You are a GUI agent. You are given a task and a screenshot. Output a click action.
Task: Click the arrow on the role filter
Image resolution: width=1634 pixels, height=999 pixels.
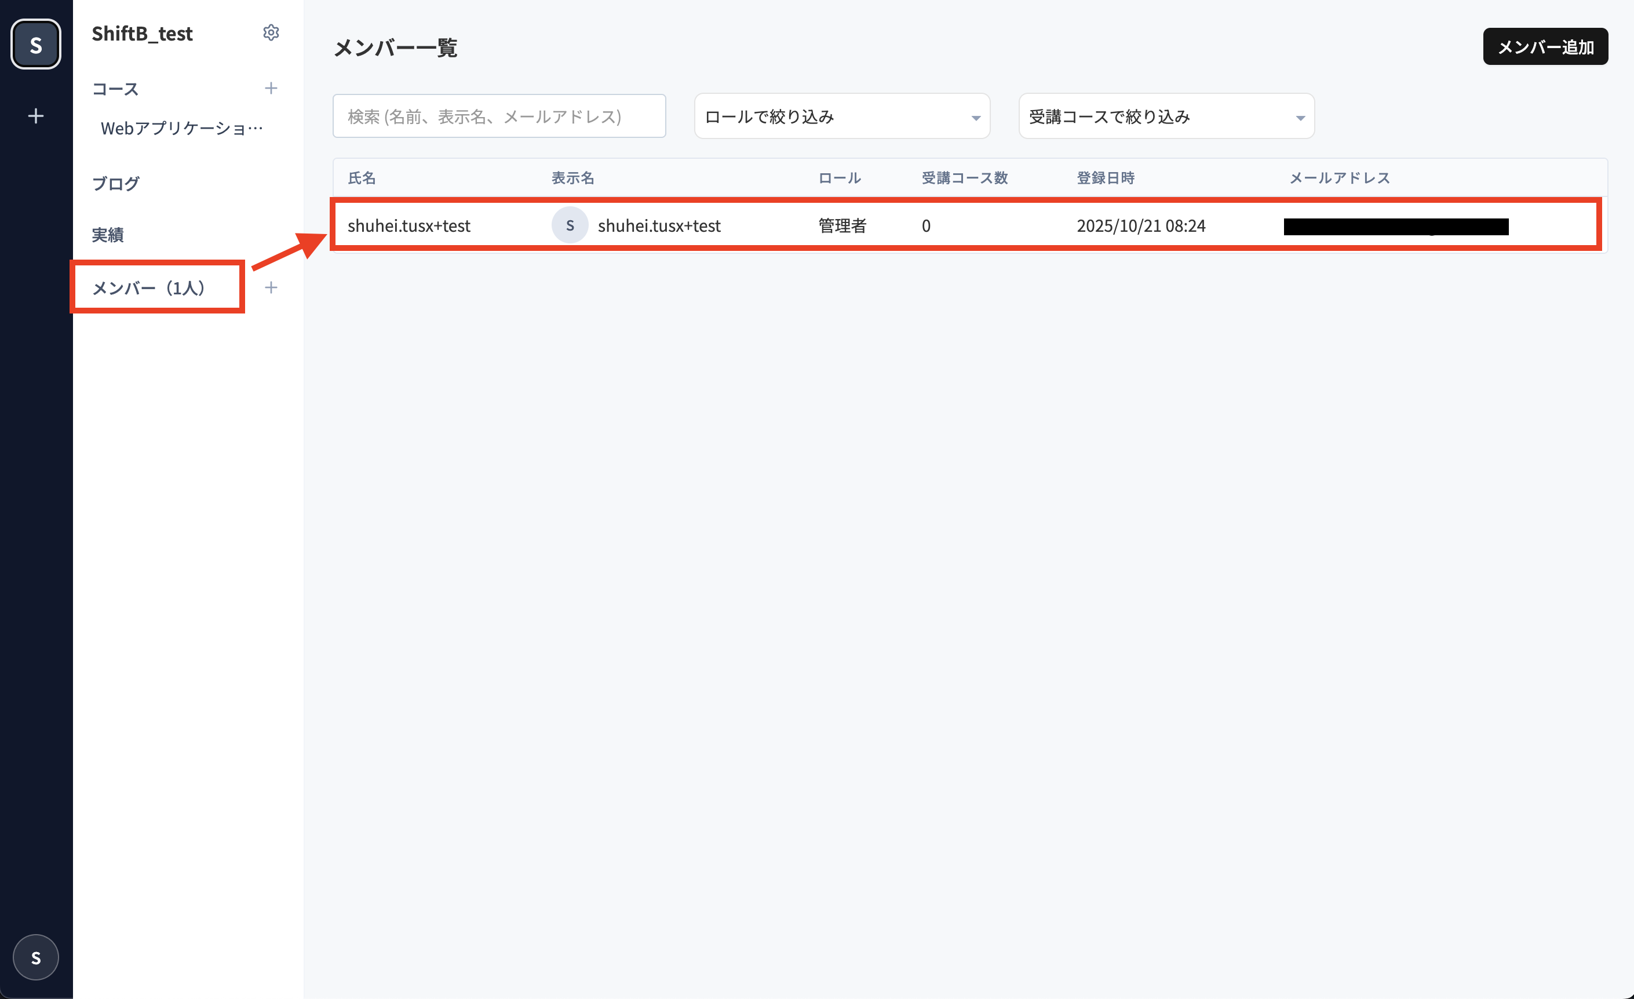tap(976, 118)
